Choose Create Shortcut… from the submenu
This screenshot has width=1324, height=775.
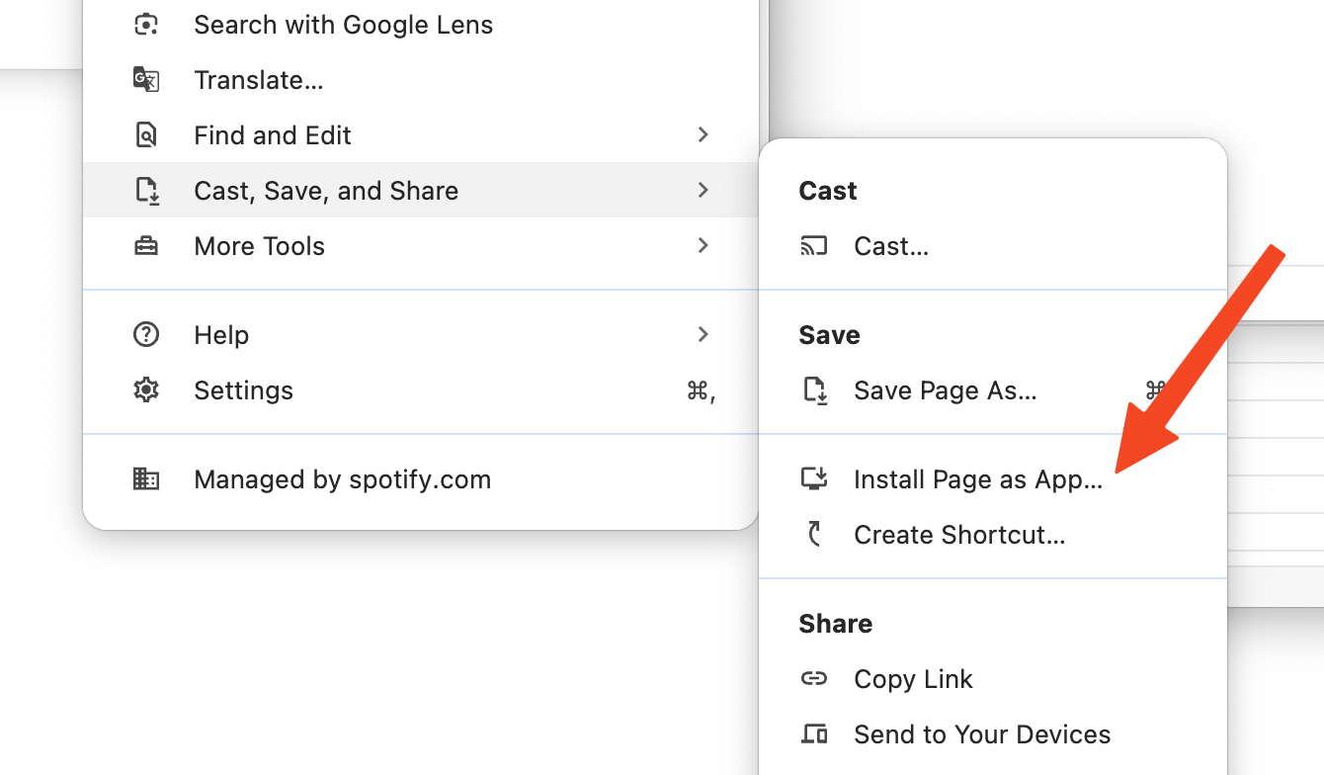[x=958, y=535]
